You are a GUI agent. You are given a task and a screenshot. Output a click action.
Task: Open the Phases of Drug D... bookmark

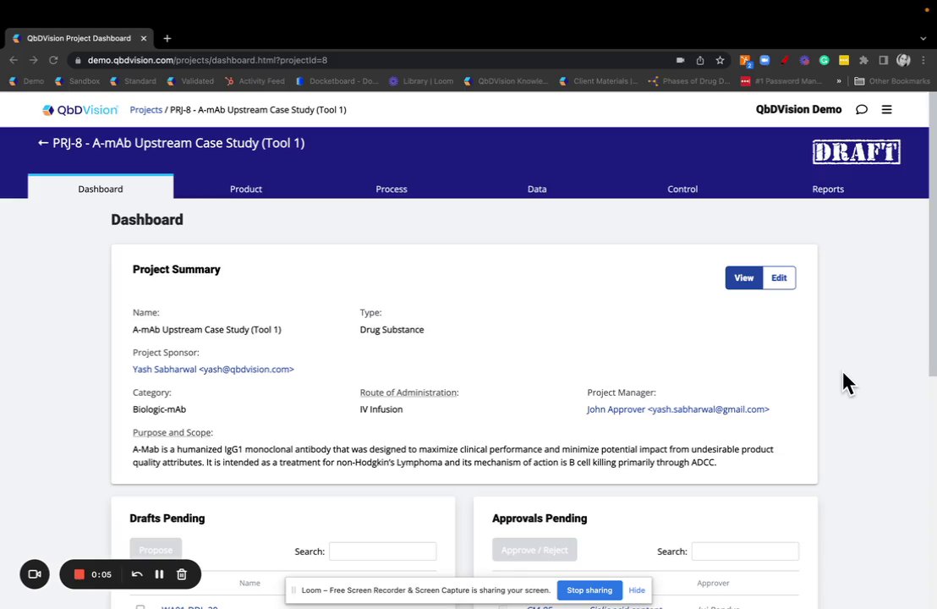click(x=689, y=81)
